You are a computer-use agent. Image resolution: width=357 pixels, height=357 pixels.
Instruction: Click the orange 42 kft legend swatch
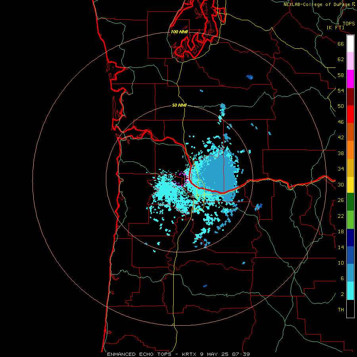pos(350,150)
